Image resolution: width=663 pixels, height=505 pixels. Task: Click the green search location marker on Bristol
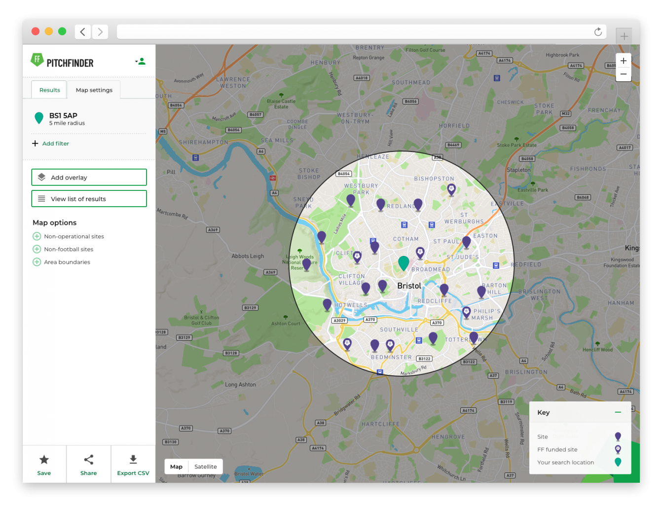(x=404, y=263)
